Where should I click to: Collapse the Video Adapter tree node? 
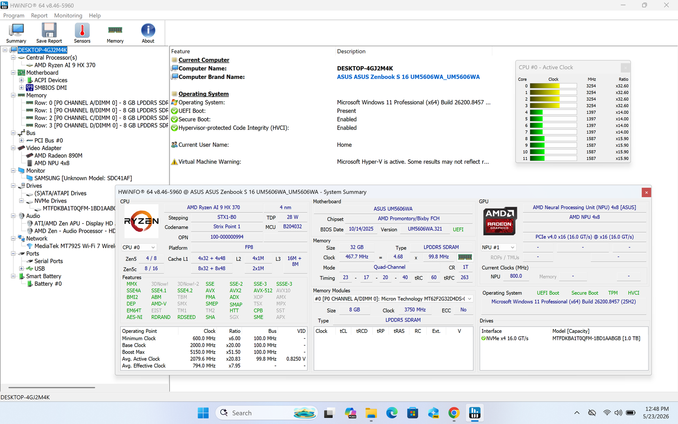(13, 148)
